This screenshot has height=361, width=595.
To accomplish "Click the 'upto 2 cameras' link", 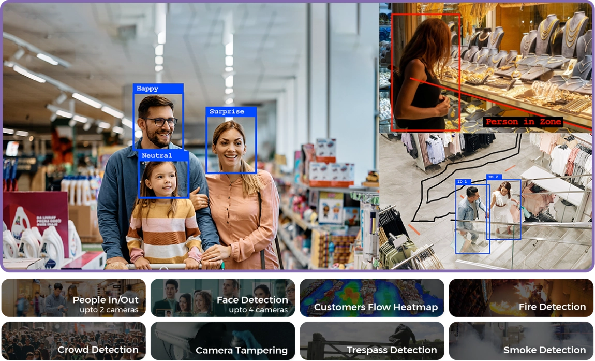I will tap(108, 309).
